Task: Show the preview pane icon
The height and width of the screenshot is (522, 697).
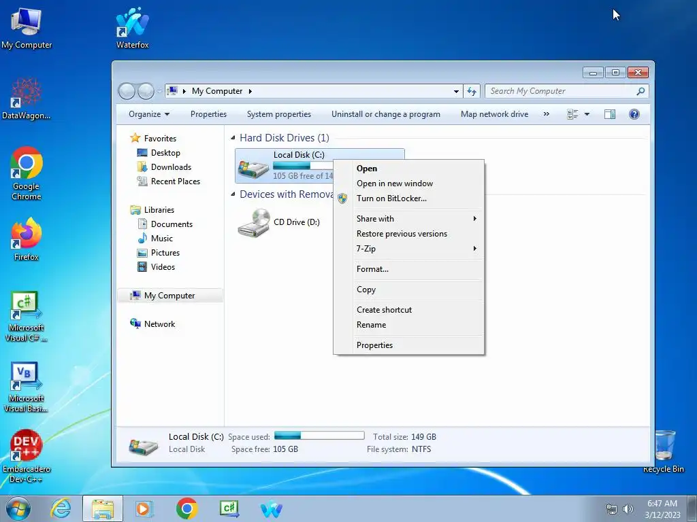Action: pos(610,114)
